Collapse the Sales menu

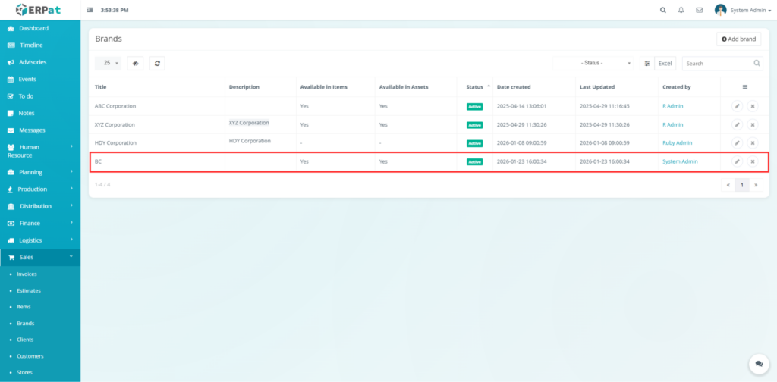[x=40, y=257]
